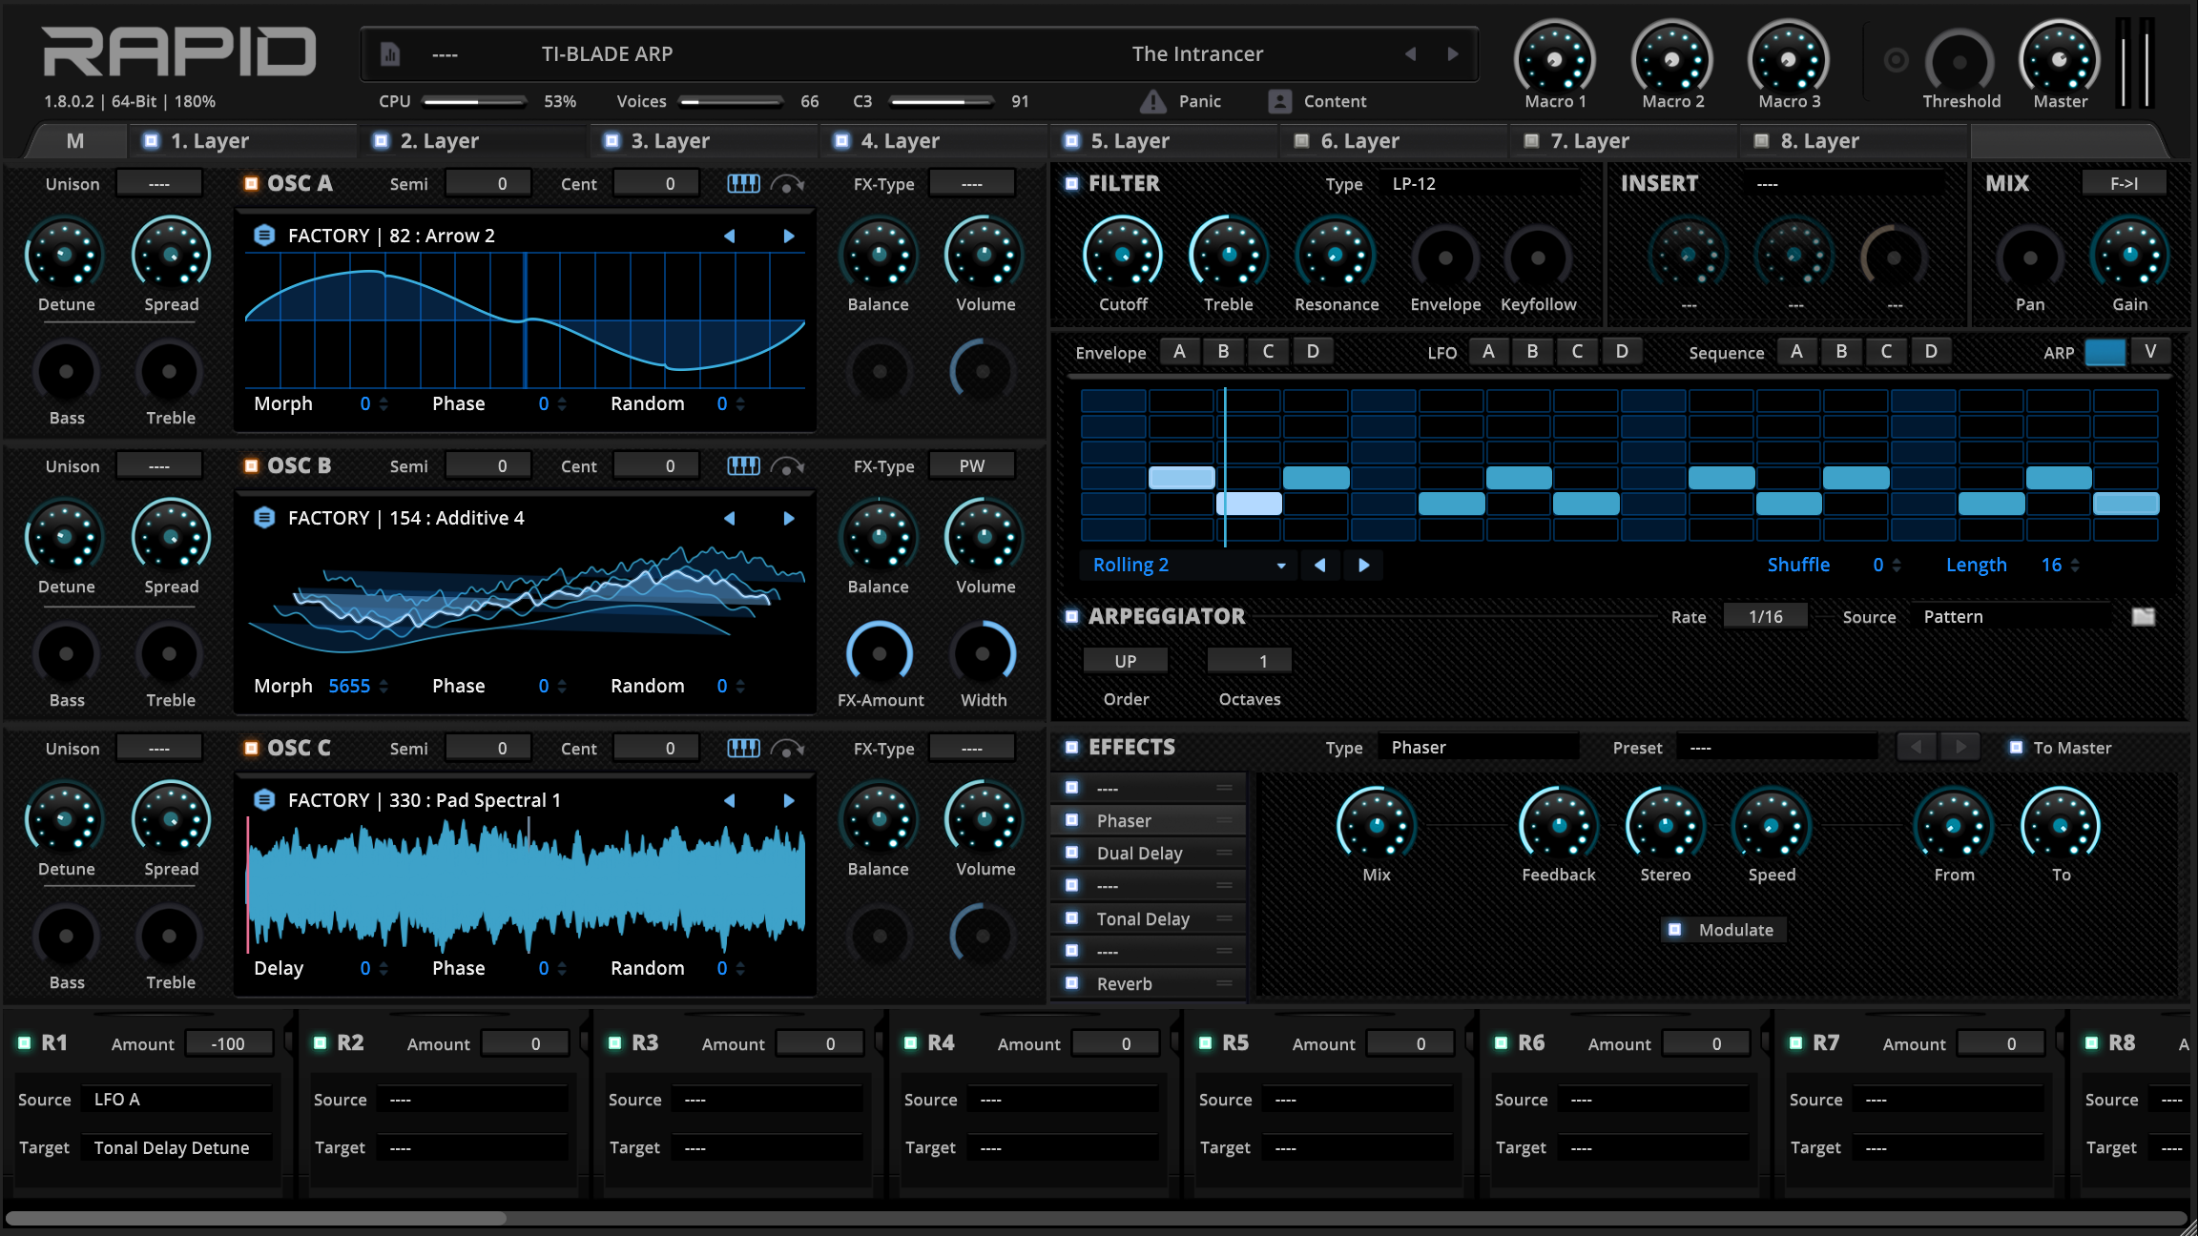Click the OSC B keyboard tracking icon
The image size is (2198, 1236).
[x=743, y=465]
